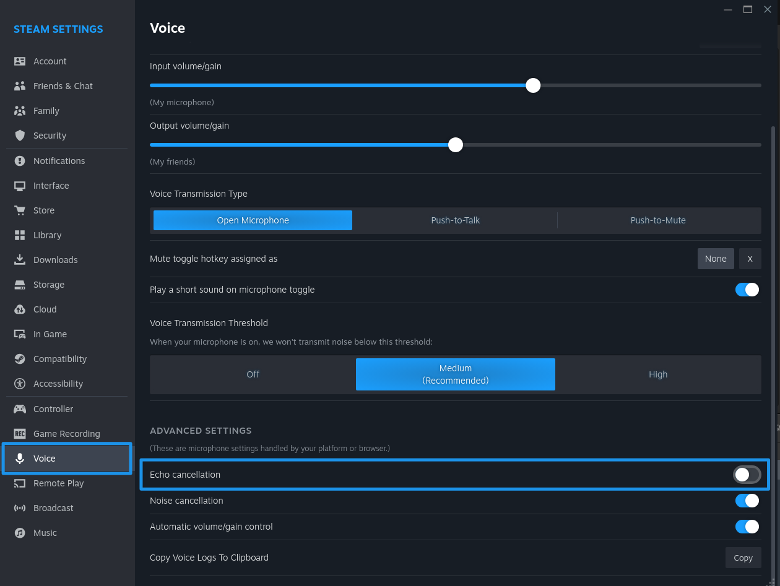This screenshot has width=780, height=586.
Task: Set transmission threshold to Off
Action: pyautogui.click(x=253, y=374)
